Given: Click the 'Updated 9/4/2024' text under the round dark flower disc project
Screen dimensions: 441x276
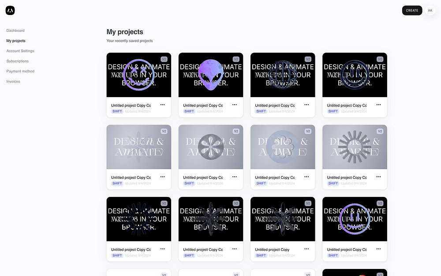Looking at the screenshot, I should (x=210, y=183).
